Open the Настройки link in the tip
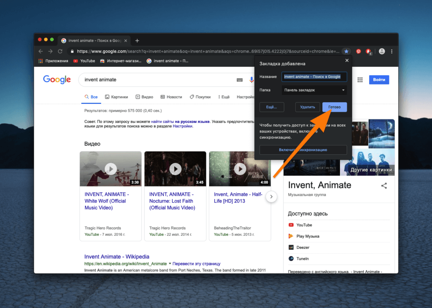432x308 pixels. click(x=182, y=126)
